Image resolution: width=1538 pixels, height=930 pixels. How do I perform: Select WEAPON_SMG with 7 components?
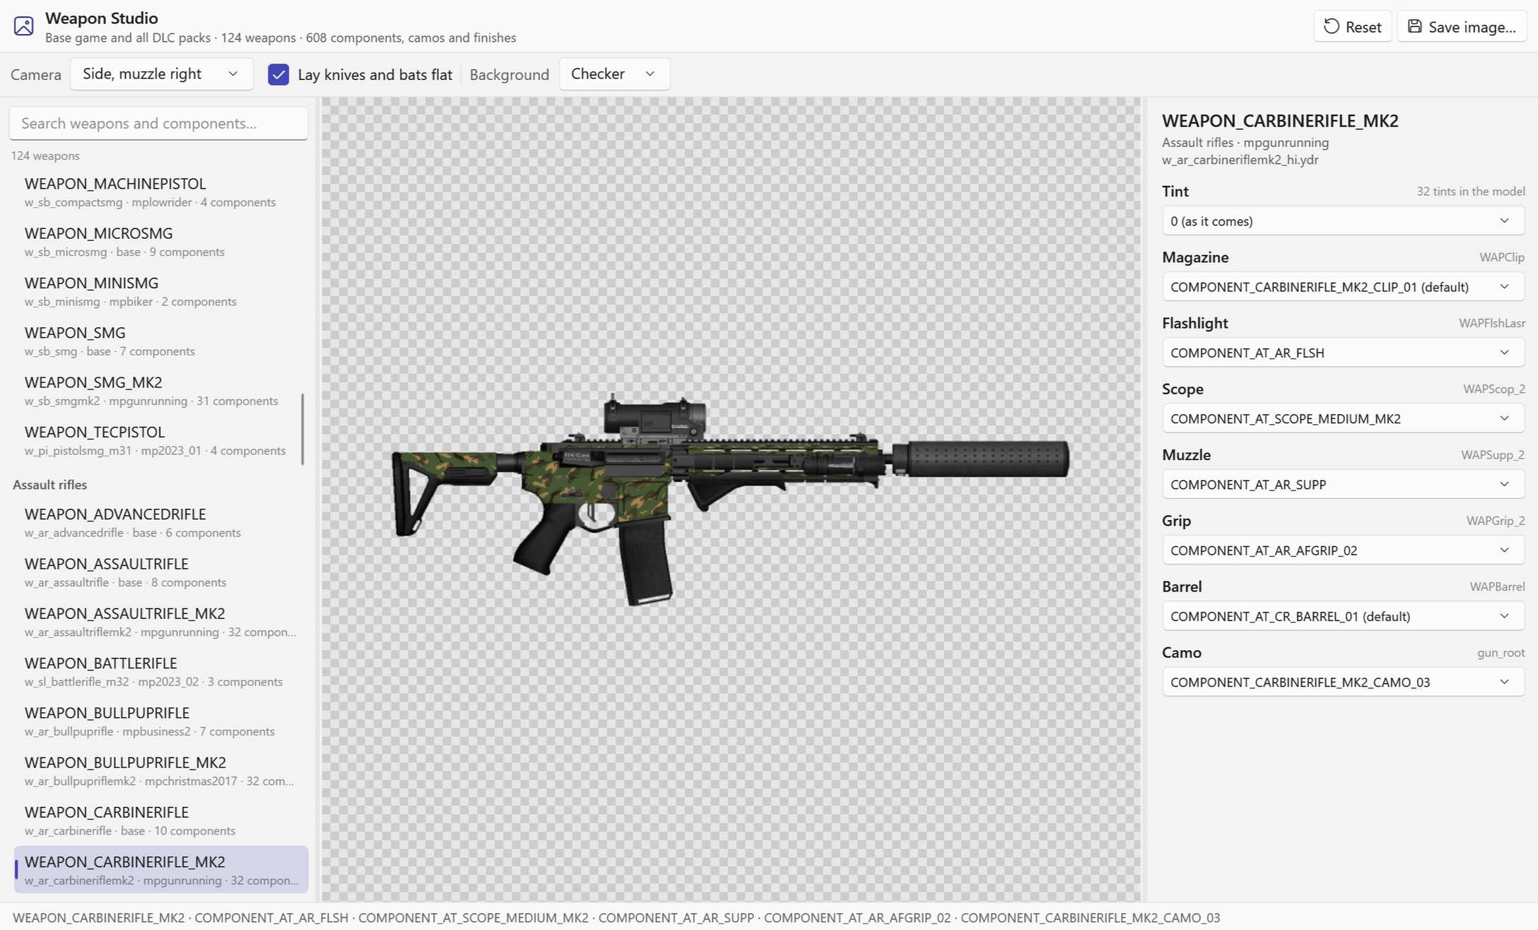[161, 341]
